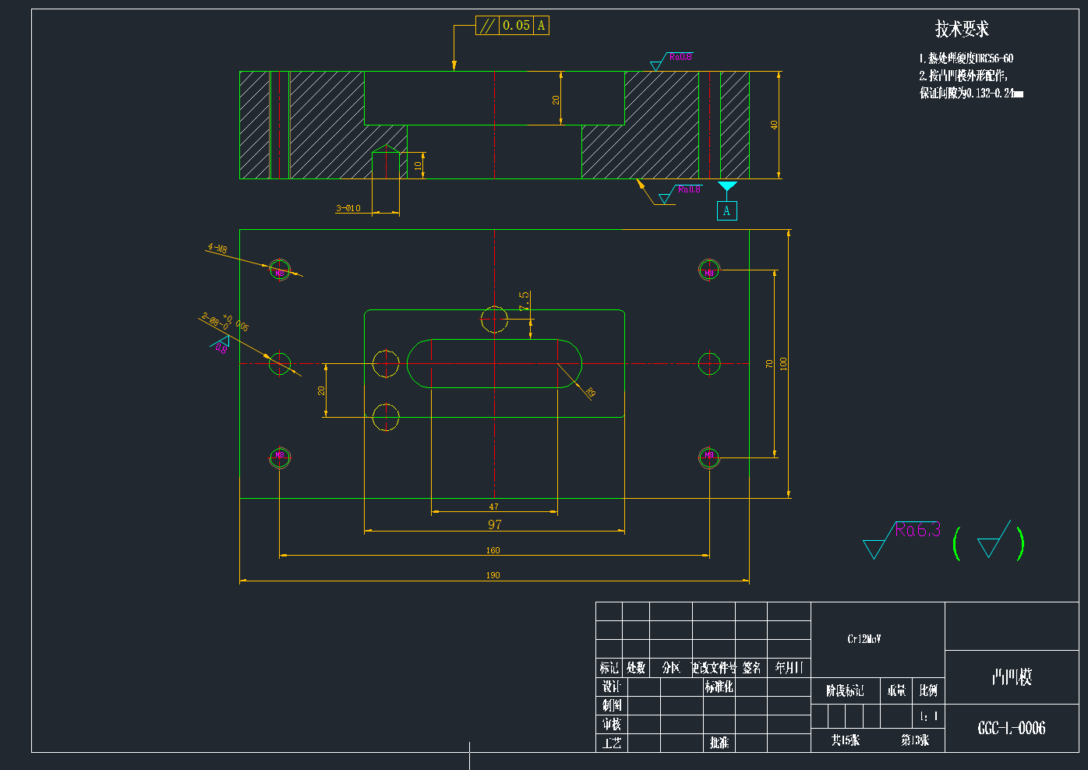Click the "更改文件号" title block cell
The image size is (1088, 770).
pyautogui.click(x=714, y=668)
